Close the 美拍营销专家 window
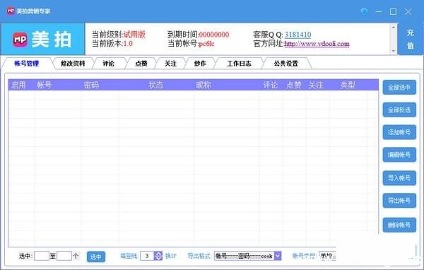This screenshot has width=424, height=270. [x=408, y=11]
